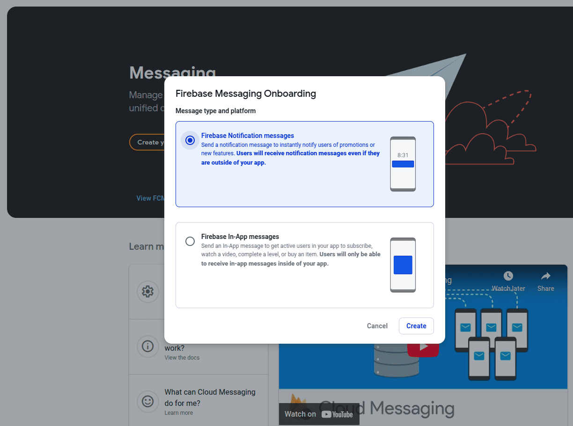Click the notification phone illustration

pos(403,164)
